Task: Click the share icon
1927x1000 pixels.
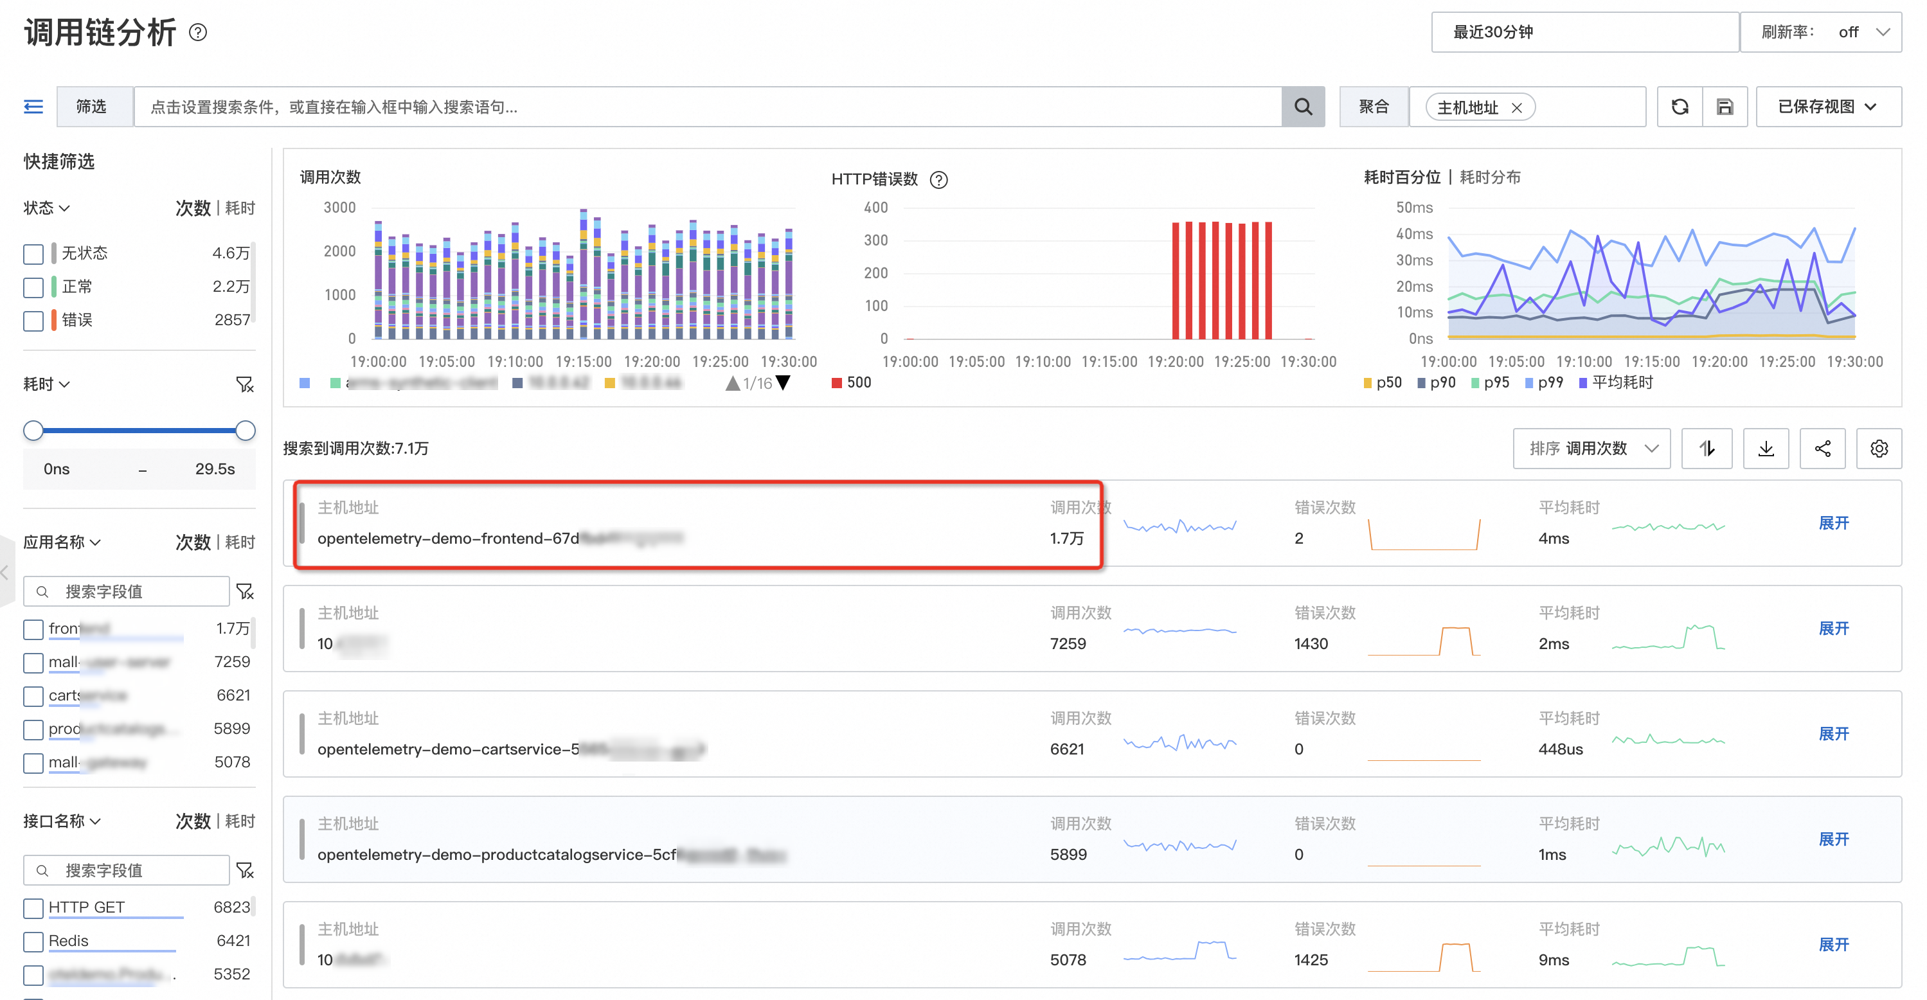Action: click(x=1822, y=448)
